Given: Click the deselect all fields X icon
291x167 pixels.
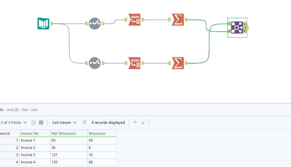Looking at the screenshot, I should (x=41, y=123).
